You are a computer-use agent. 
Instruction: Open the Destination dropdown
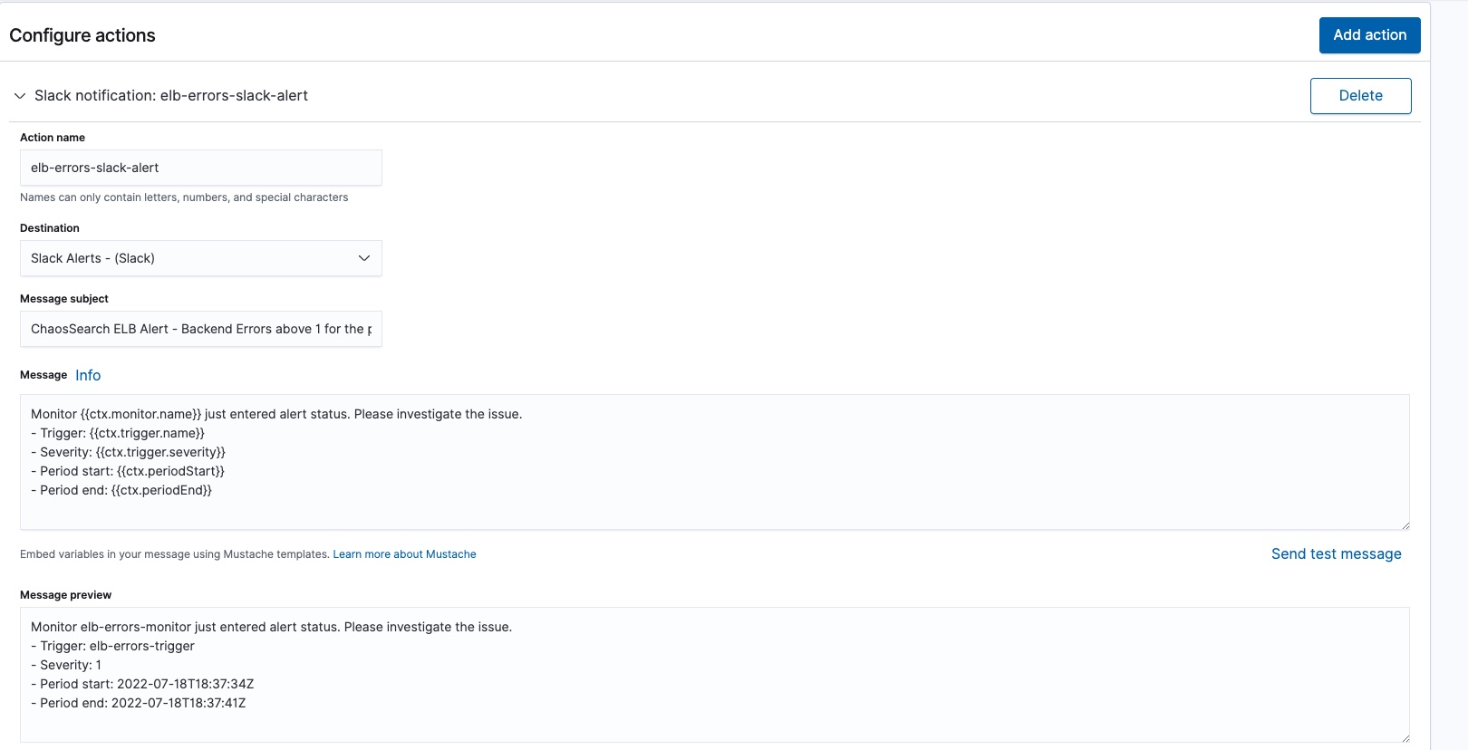[201, 258]
